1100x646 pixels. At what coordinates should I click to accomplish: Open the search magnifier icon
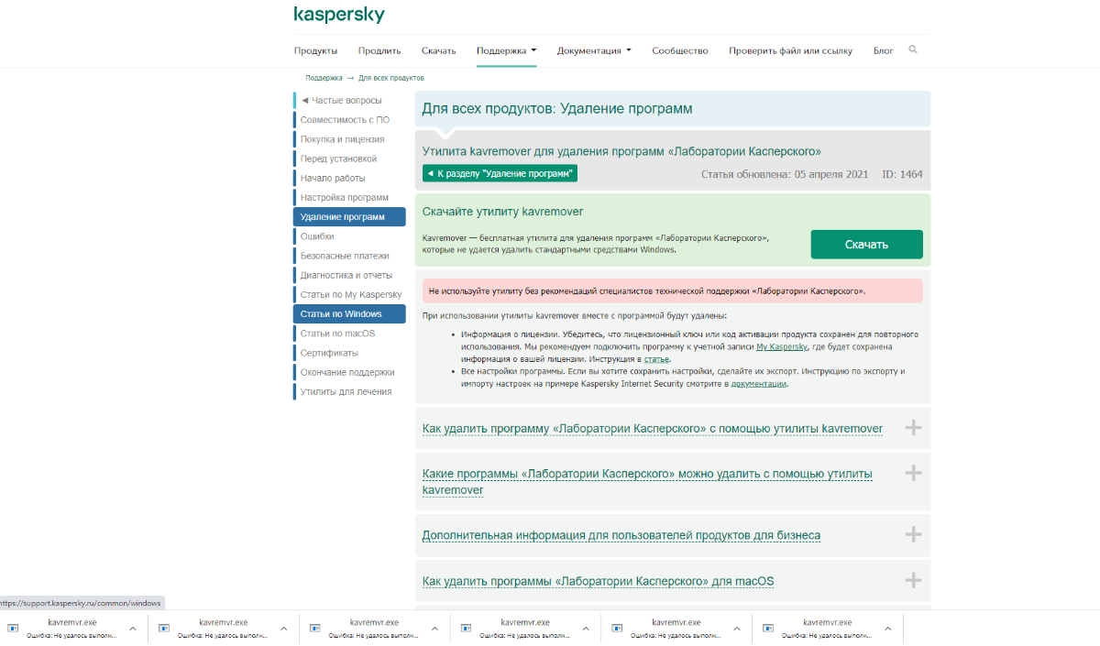coord(913,49)
